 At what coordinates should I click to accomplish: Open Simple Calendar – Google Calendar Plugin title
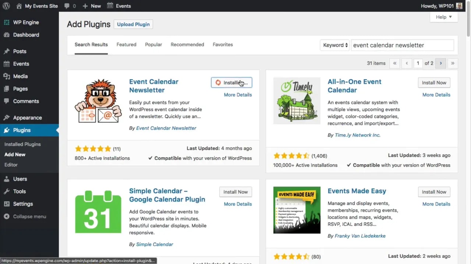167,195
